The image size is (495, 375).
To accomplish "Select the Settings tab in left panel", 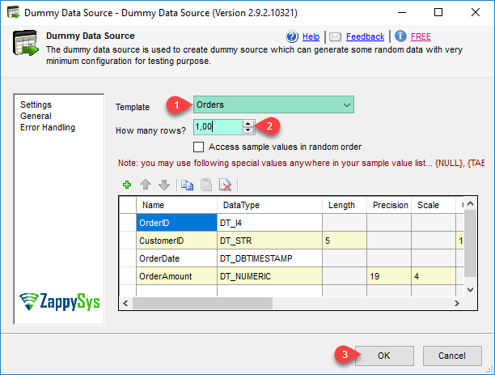I will pos(36,104).
